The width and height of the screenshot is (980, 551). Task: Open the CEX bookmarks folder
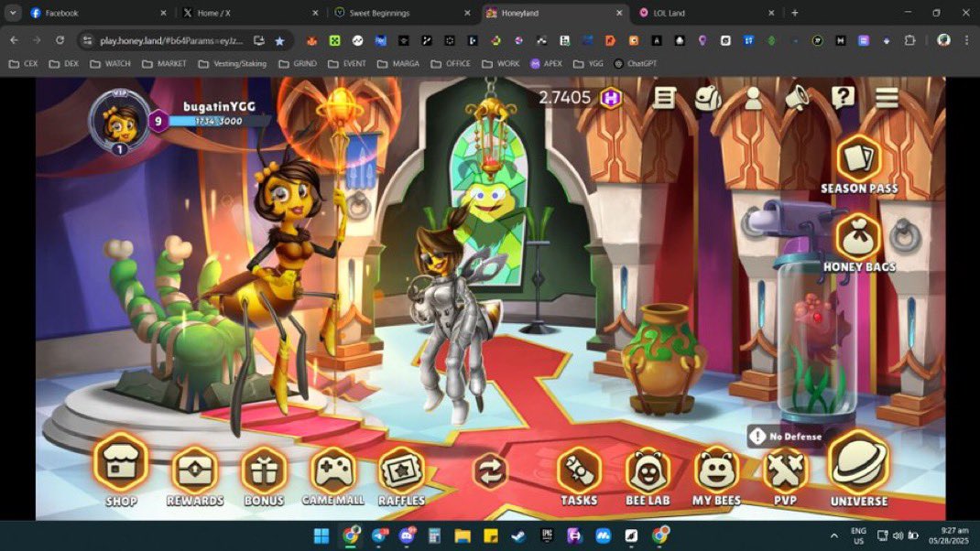pos(23,64)
